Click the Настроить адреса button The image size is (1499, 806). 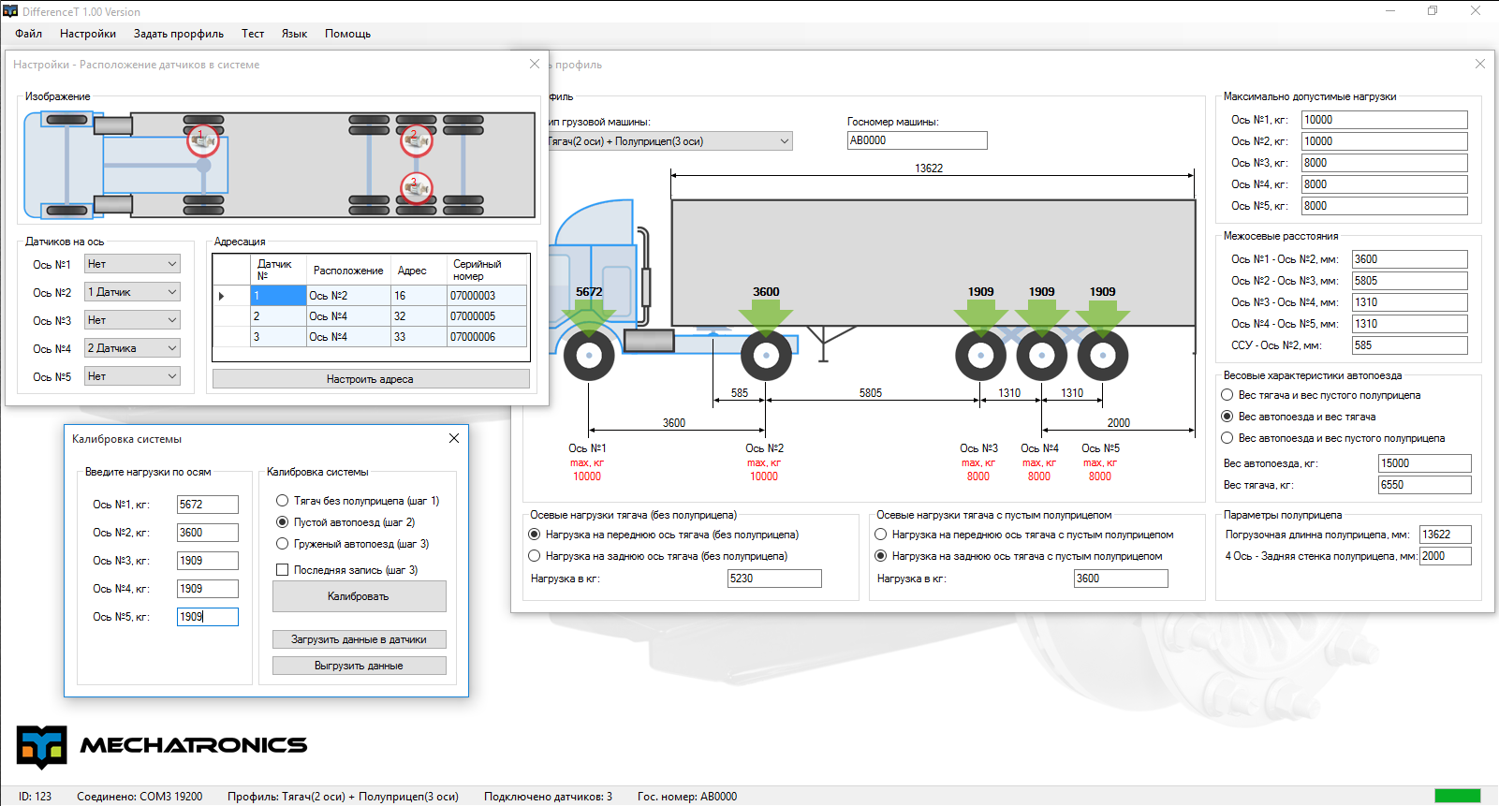(370, 379)
